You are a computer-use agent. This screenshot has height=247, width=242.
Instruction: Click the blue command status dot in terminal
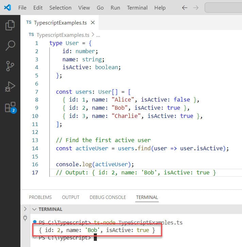coord(35,222)
